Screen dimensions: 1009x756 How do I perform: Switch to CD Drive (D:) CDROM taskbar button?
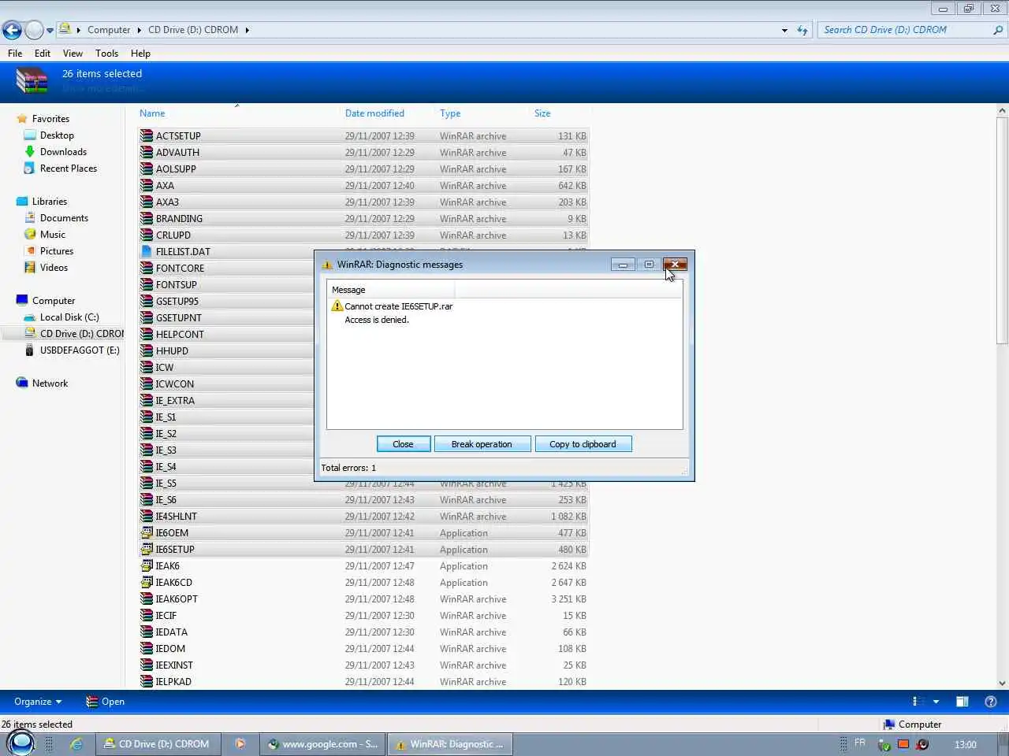[157, 743]
